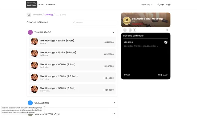The width and height of the screenshot is (197, 118).
Task: Expand the Oil Massage category chevron
Action: pyautogui.click(x=114, y=103)
